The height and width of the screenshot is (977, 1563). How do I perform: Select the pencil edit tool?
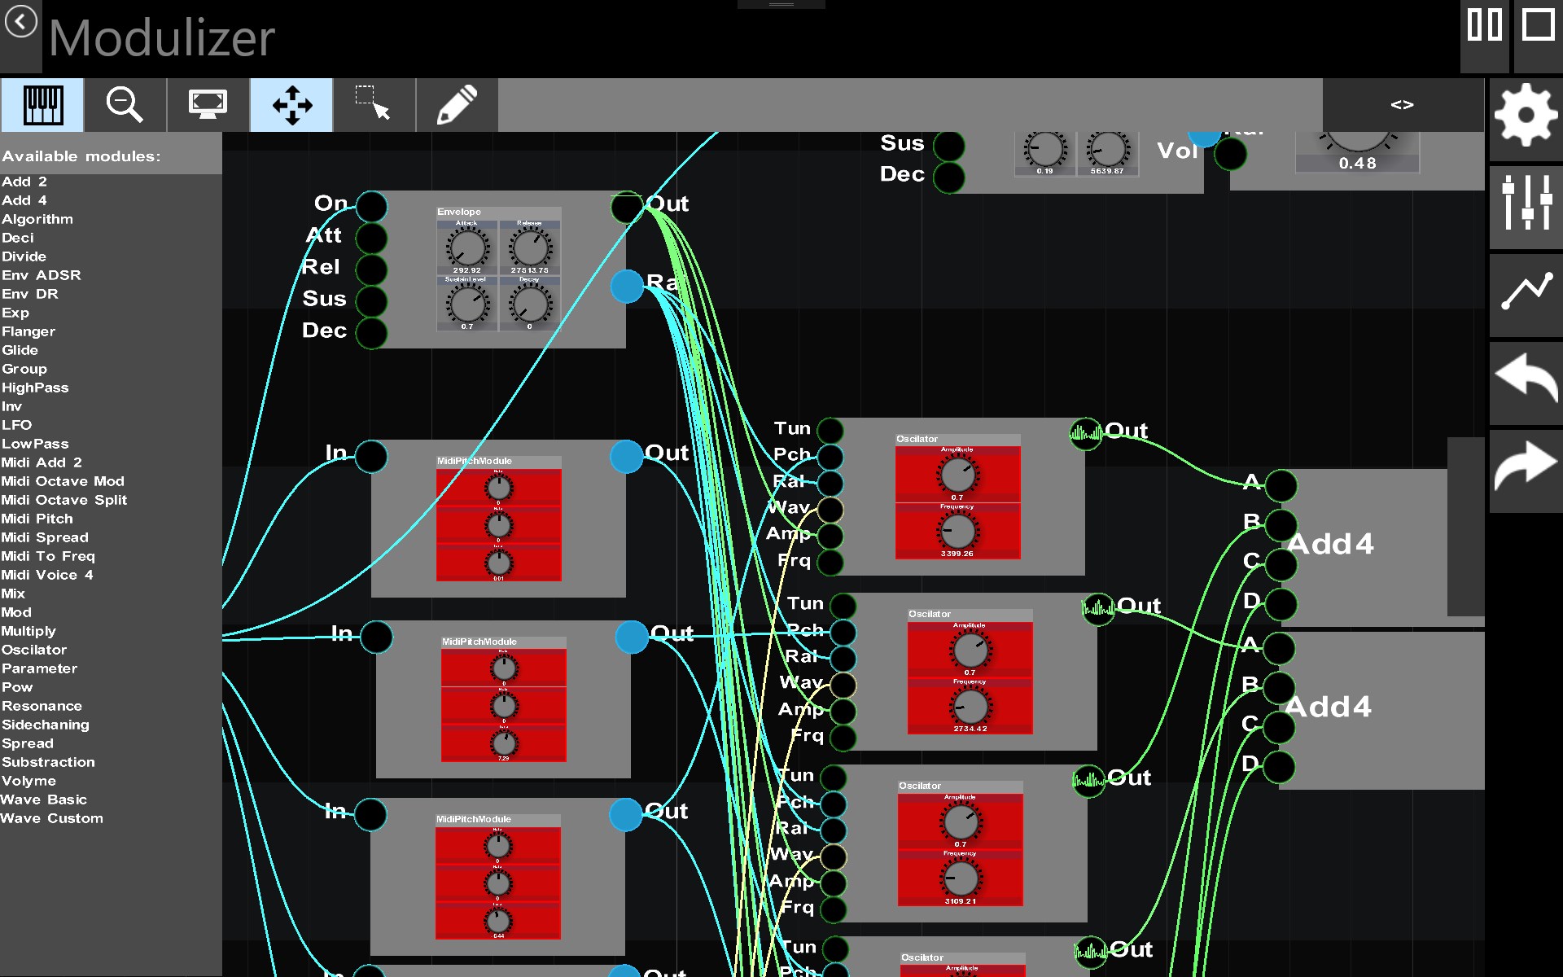[x=457, y=104]
